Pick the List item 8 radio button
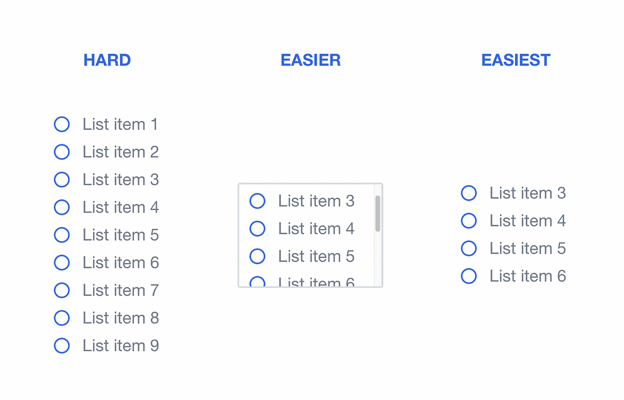 [x=62, y=318]
